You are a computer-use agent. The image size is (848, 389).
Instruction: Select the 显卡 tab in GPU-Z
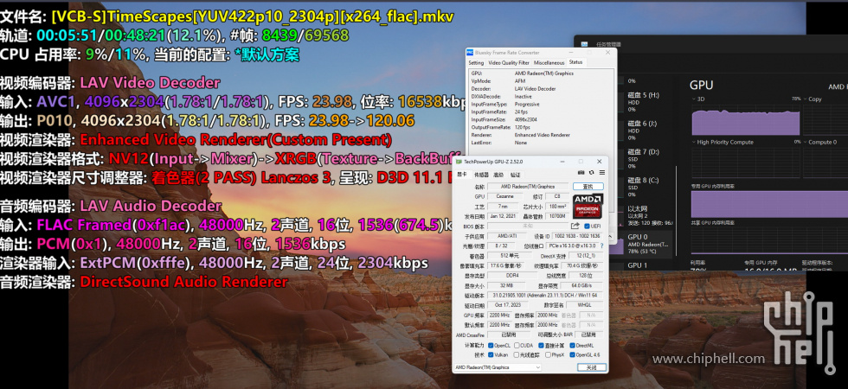coord(462,175)
